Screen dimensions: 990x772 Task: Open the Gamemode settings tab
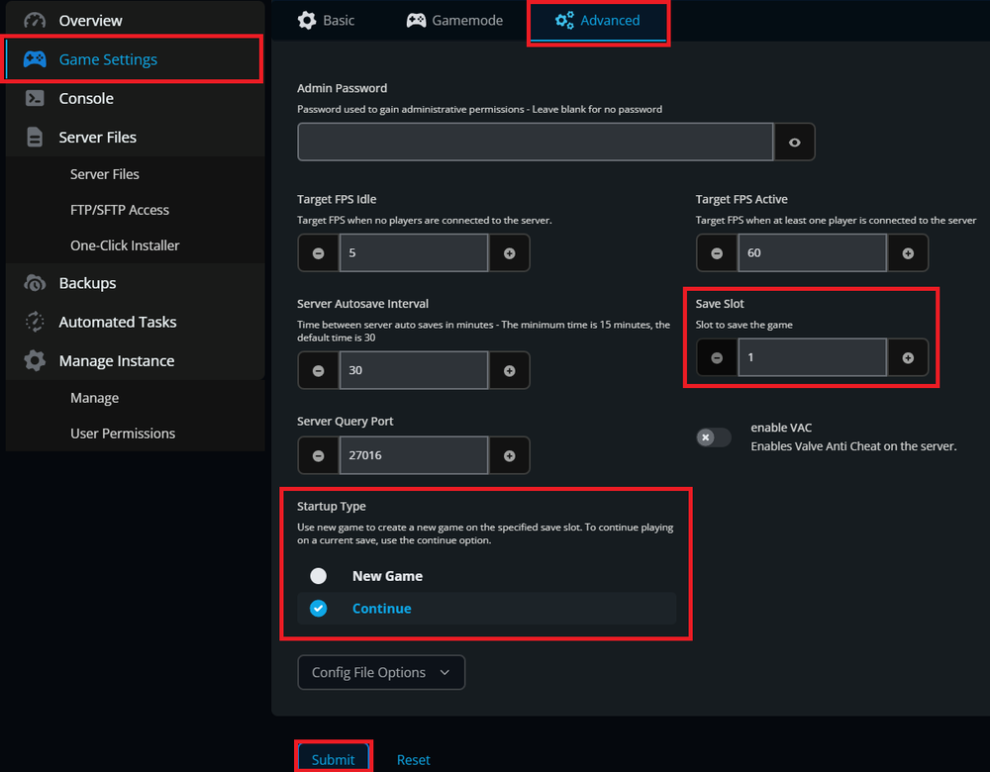click(x=453, y=19)
